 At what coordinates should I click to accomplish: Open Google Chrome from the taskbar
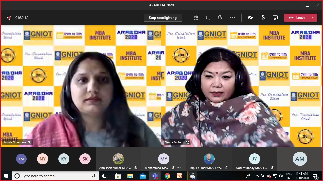point(167,176)
